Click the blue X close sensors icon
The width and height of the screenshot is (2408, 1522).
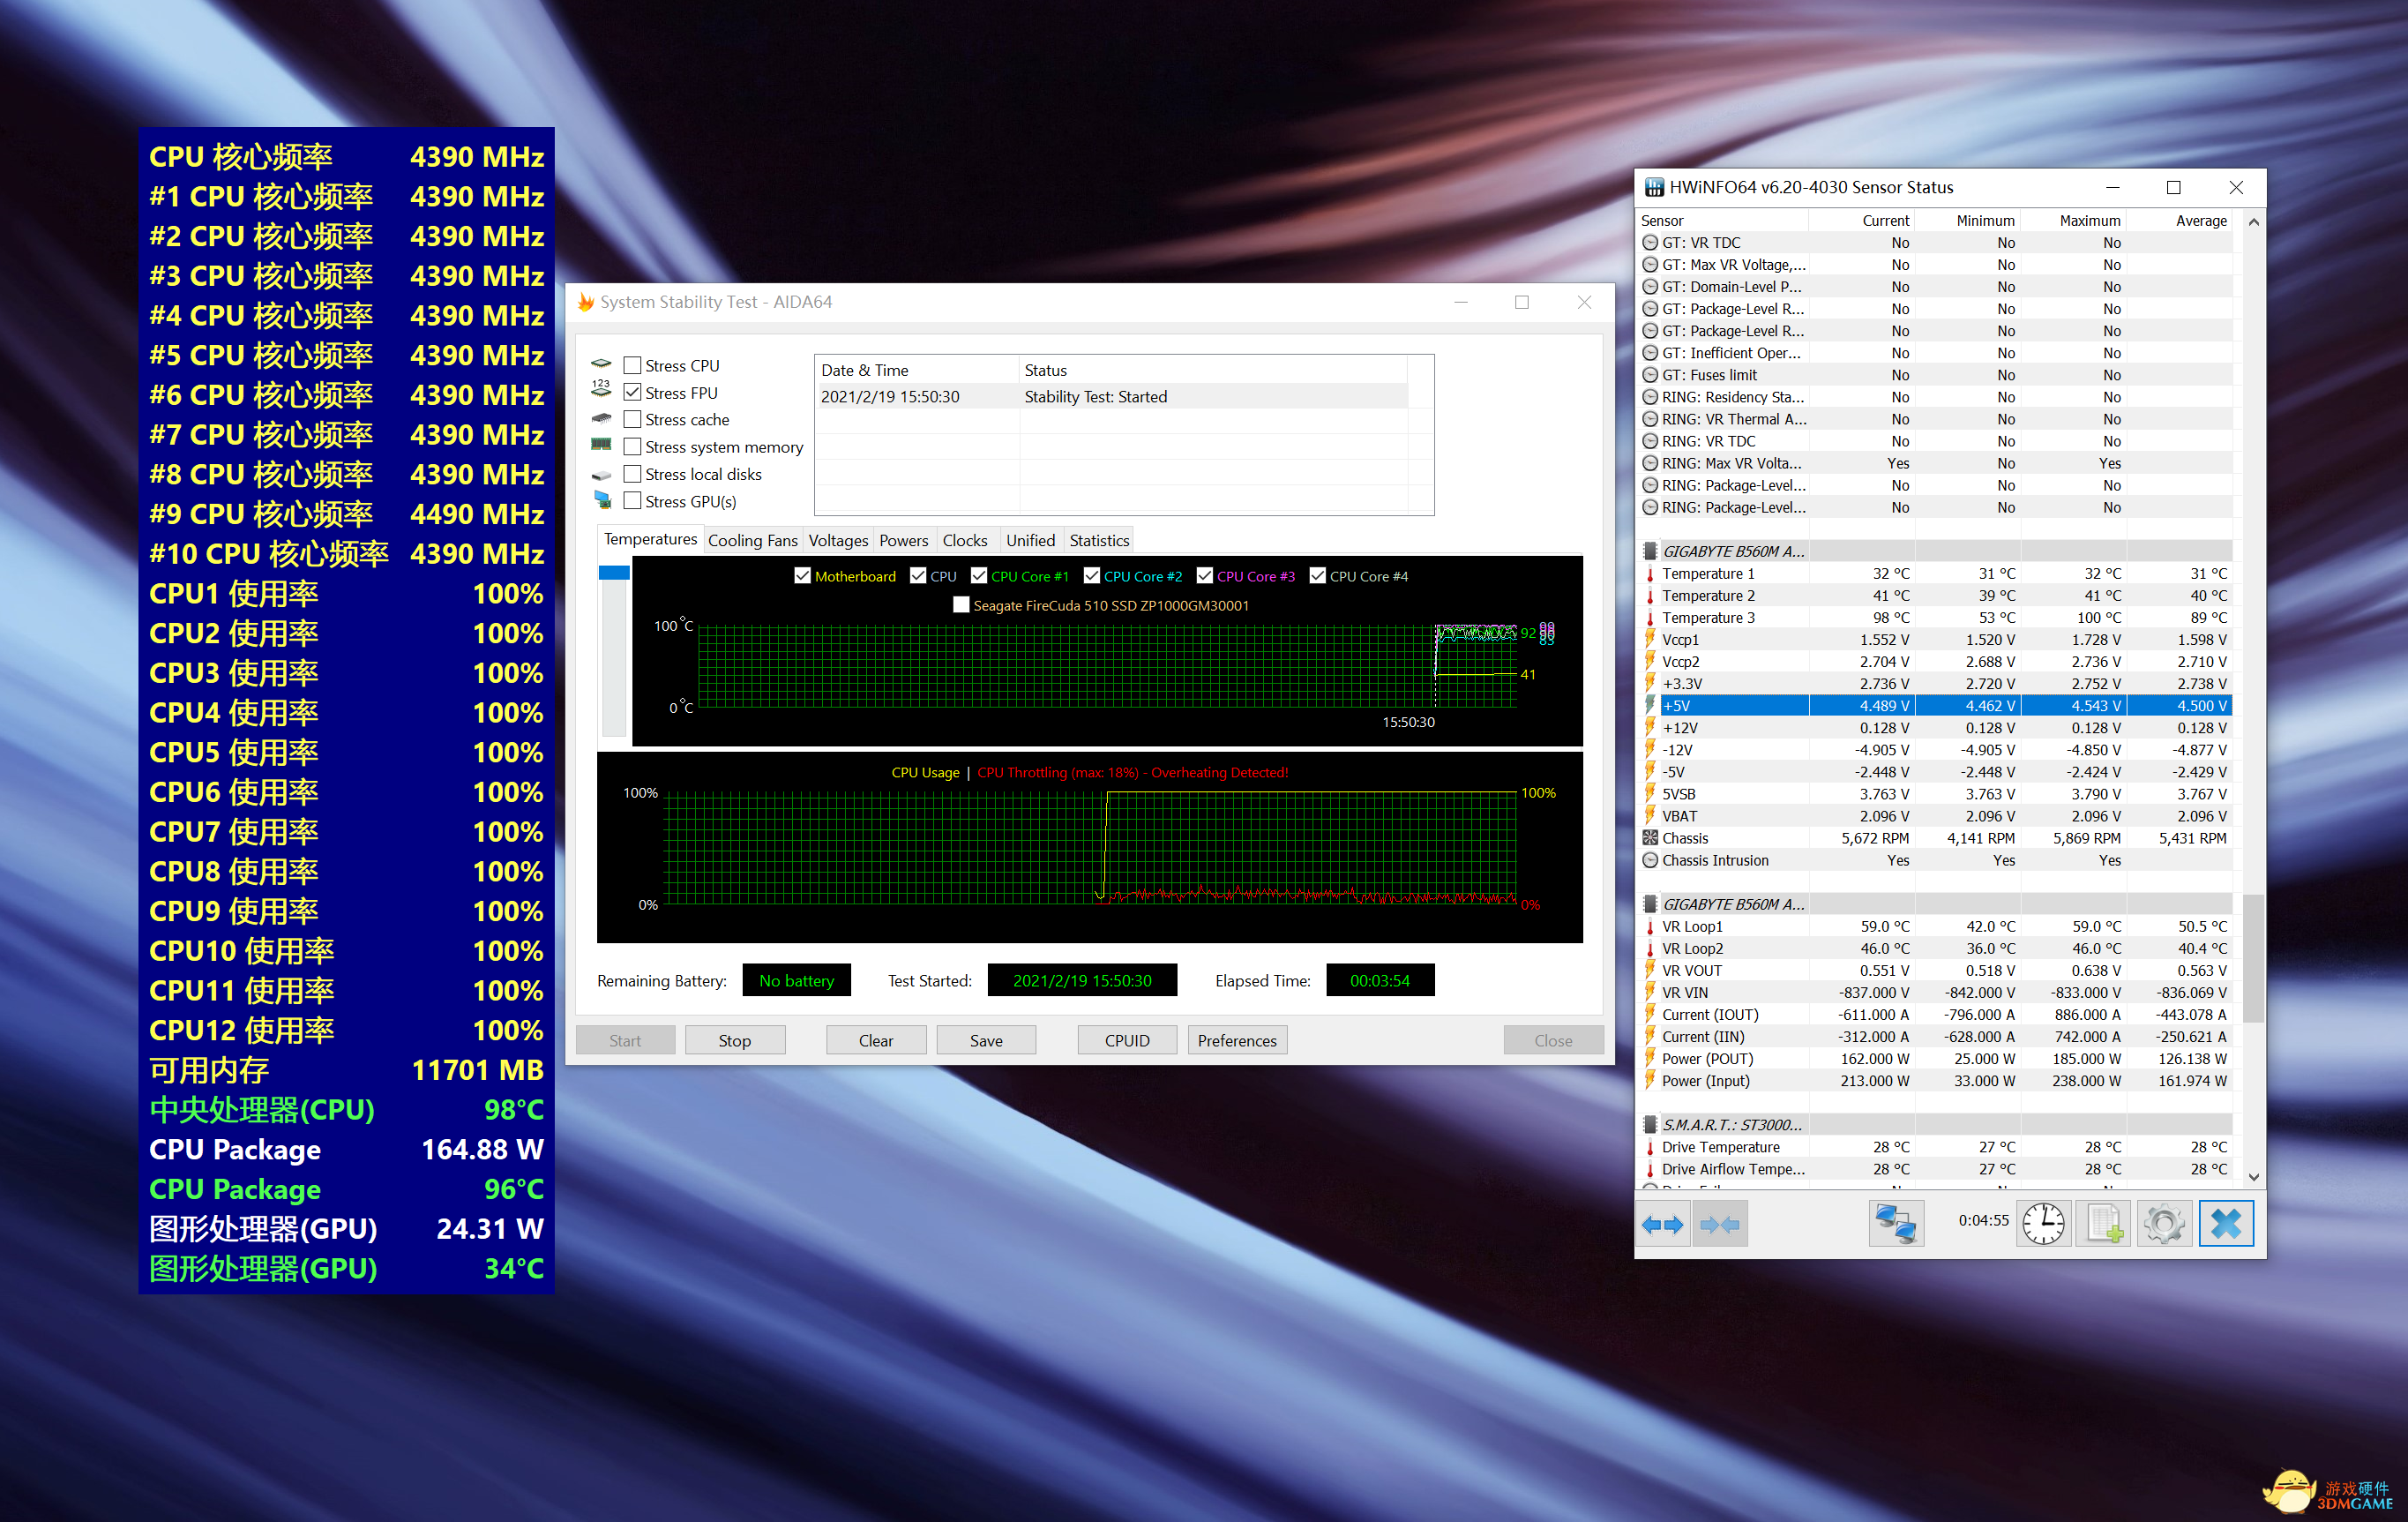[x=2225, y=1224]
